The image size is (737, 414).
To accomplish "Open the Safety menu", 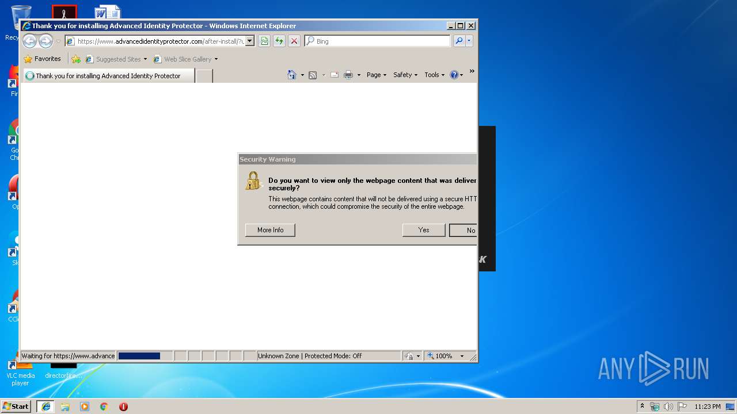I will (x=405, y=75).
